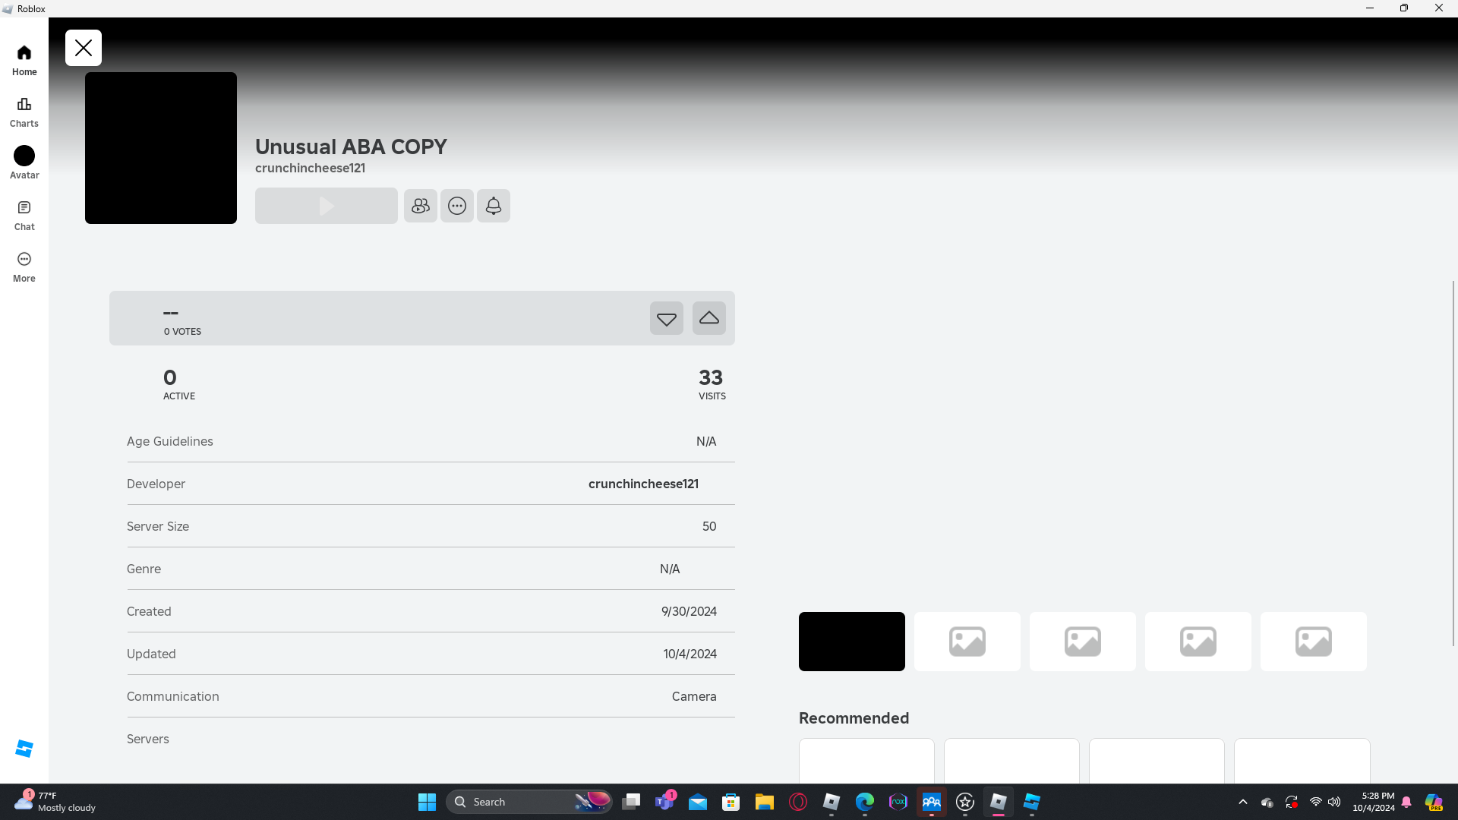
Task: Open developer crunchincheese121 in Developer row
Action: pos(643,484)
